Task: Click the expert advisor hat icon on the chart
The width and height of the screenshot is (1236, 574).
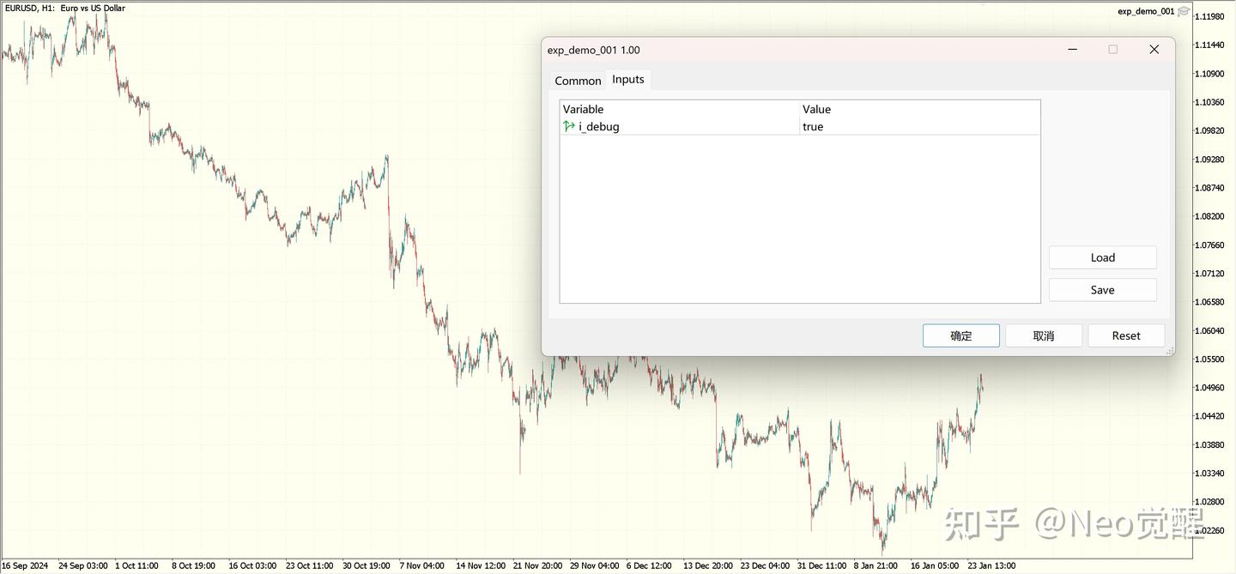Action: click(x=1184, y=11)
